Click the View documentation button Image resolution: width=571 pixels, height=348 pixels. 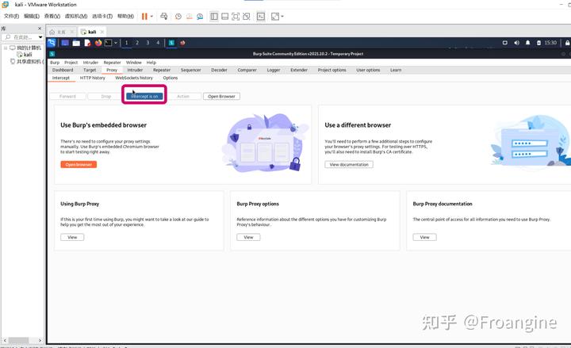349,165
